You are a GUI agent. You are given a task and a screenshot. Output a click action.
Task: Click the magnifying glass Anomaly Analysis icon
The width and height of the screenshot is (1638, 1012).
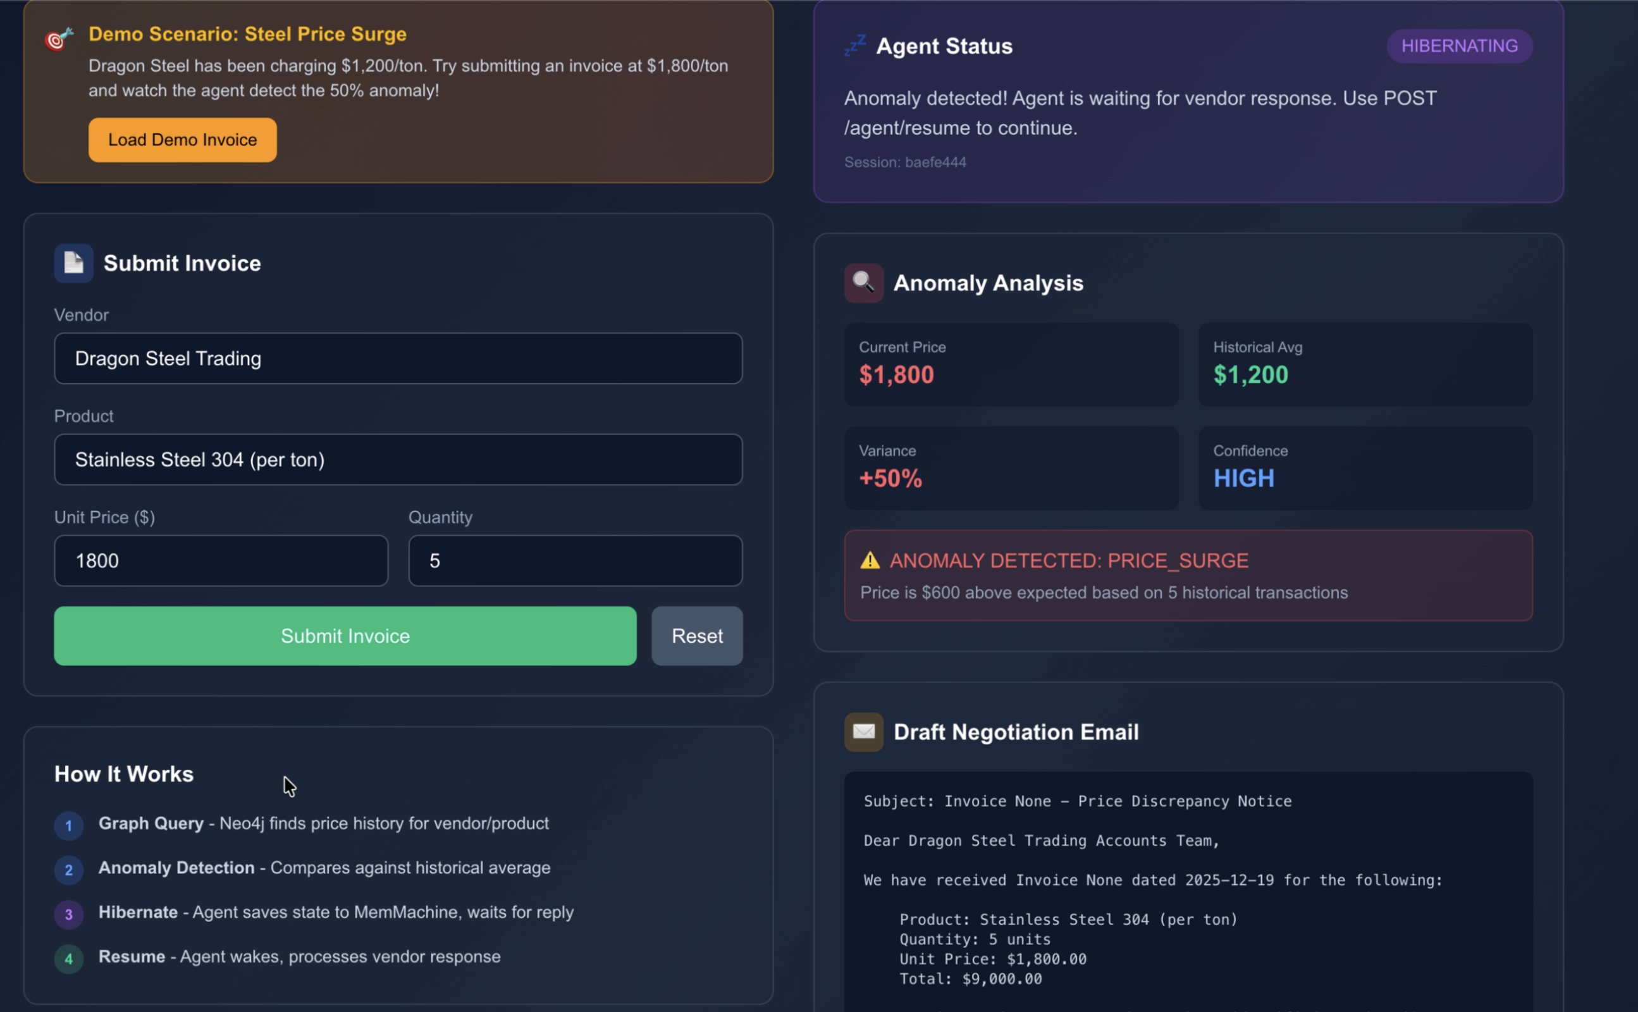pyautogui.click(x=863, y=283)
